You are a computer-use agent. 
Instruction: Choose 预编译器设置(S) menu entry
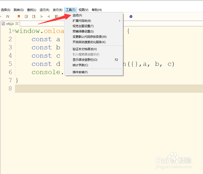[94, 31]
